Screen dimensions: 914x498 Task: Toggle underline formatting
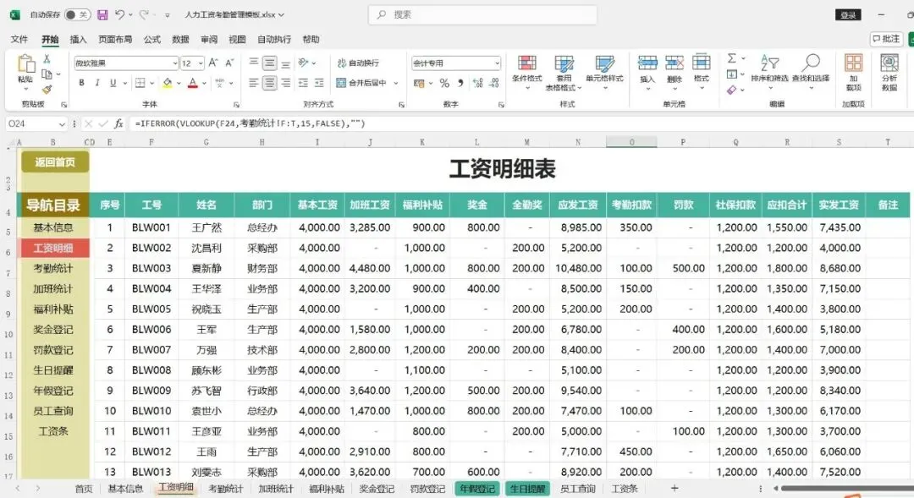click(x=113, y=84)
